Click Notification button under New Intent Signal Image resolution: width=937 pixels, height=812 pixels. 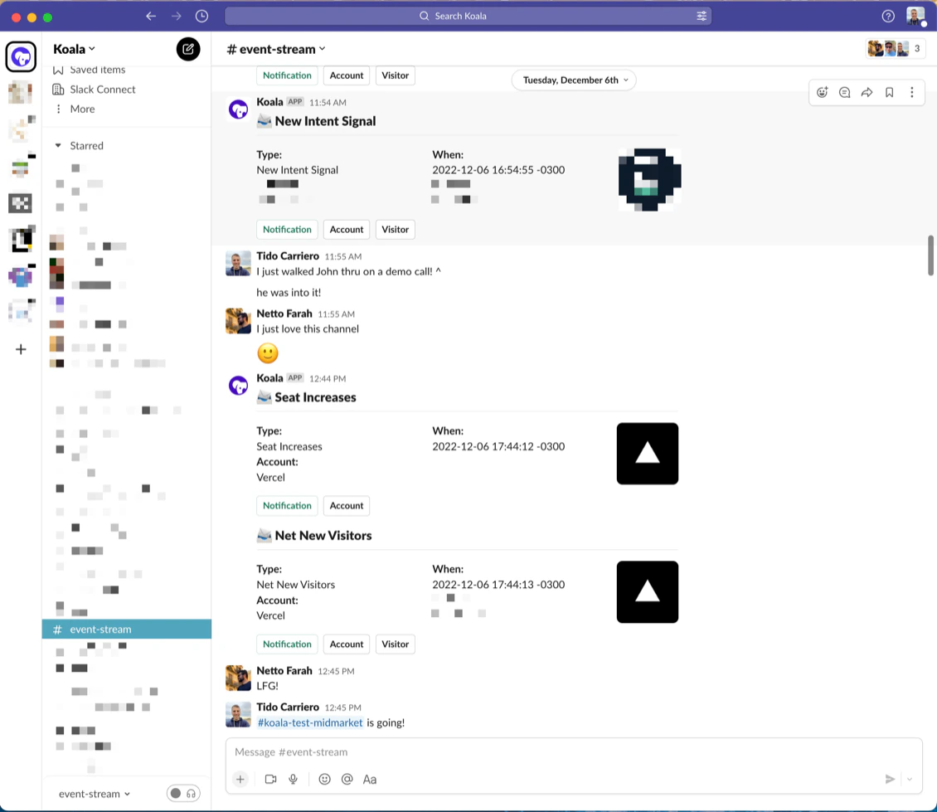[x=287, y=230]
